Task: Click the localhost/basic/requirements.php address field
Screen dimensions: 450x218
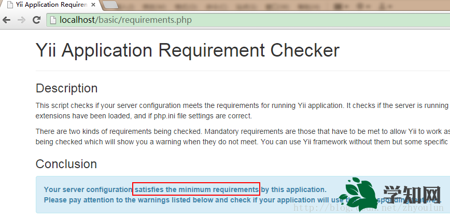Action: (248, 20)
